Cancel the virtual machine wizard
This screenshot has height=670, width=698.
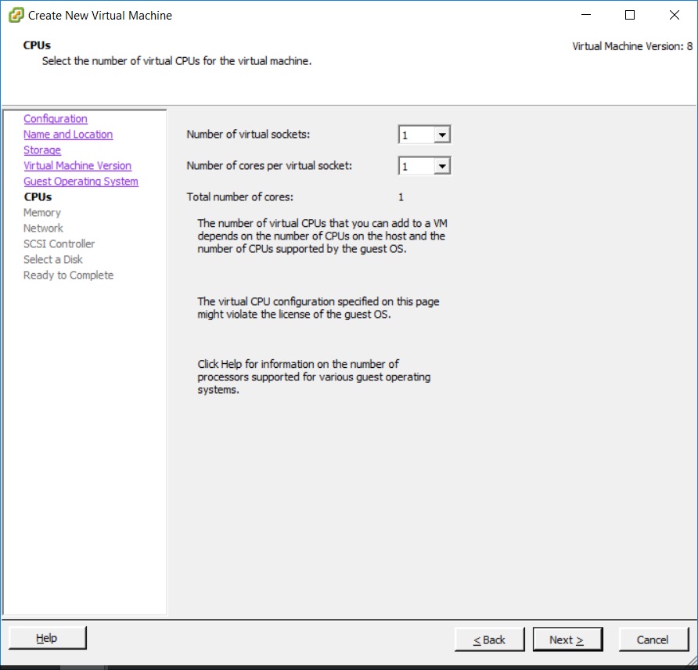point(652,639)
